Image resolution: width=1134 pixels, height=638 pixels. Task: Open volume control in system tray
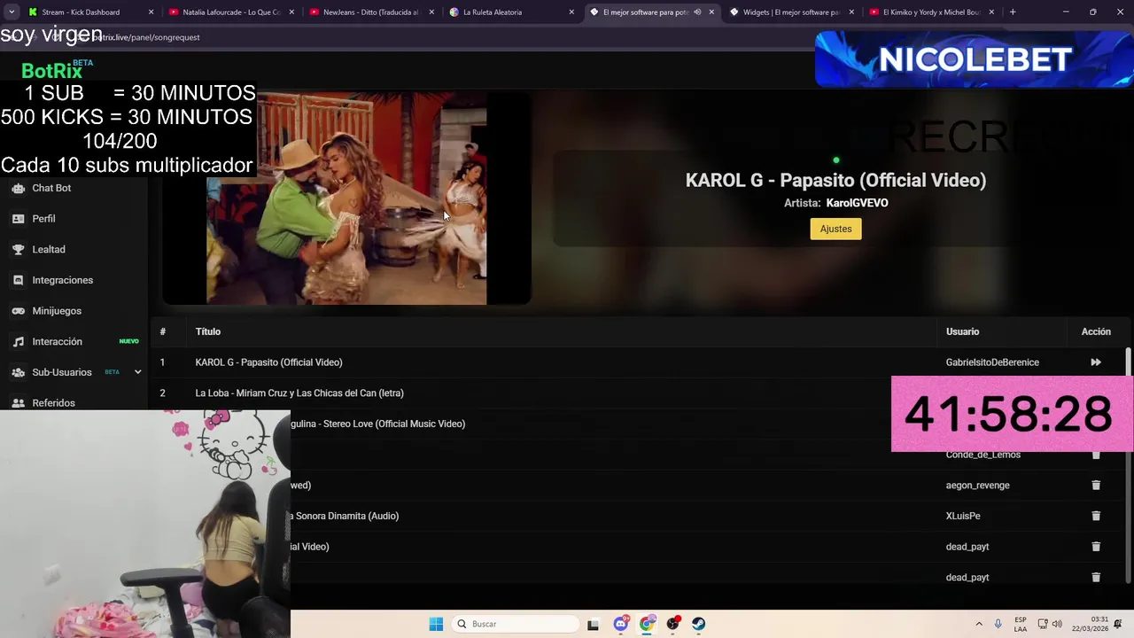click(x=1057, y=624)
